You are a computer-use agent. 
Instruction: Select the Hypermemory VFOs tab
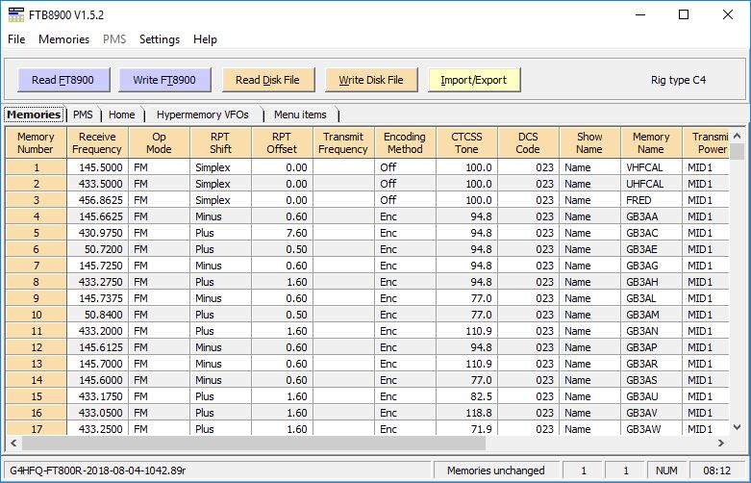[x=203, y=114]
